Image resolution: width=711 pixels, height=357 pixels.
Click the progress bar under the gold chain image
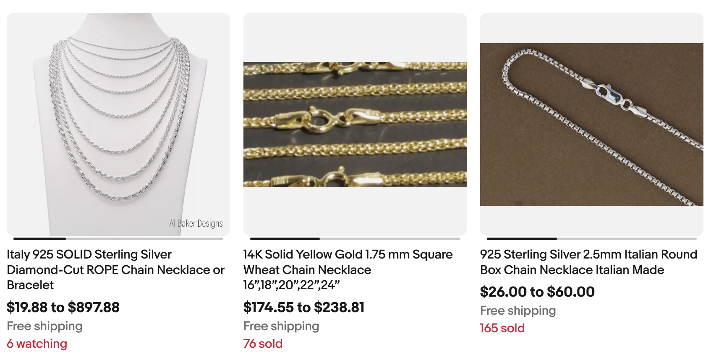355,239
